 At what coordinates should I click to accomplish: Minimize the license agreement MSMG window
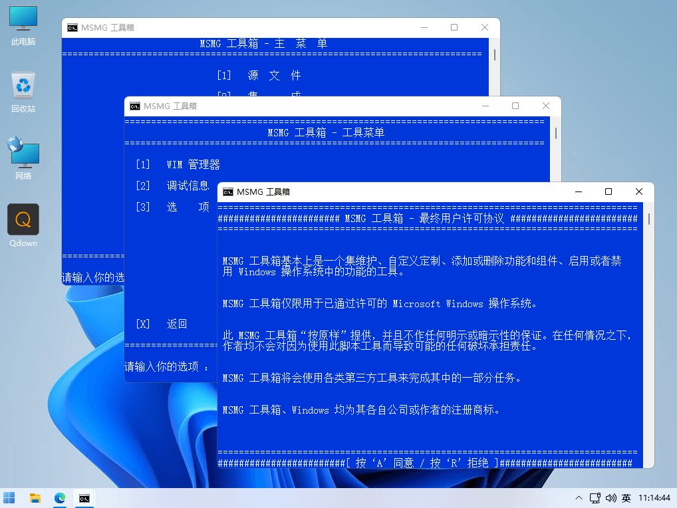tap(579, 191)
